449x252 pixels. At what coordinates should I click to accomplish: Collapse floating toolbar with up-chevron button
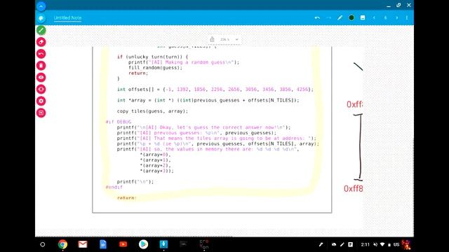point(41,6)
